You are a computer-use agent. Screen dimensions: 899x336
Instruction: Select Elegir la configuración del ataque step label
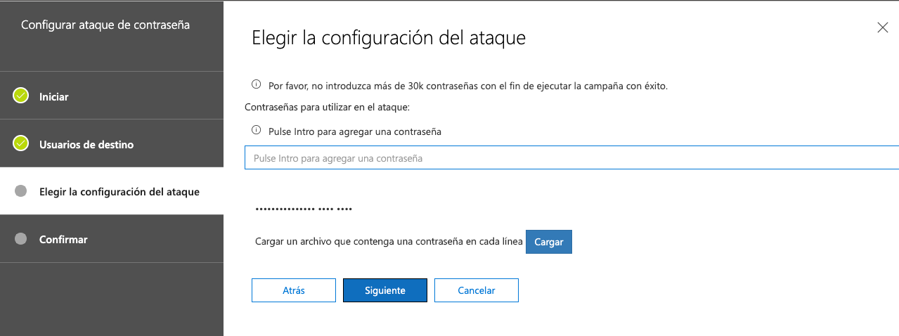[119, 191]
